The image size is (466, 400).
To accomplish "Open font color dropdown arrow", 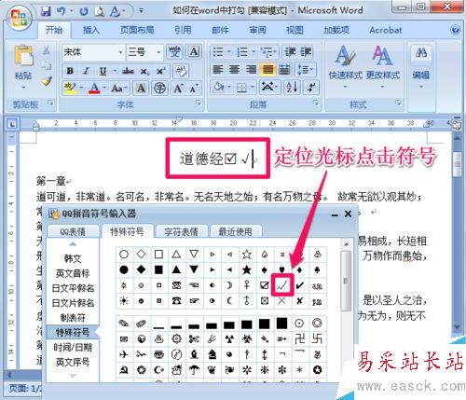I will pyautogui.click(x=104, y=89).
